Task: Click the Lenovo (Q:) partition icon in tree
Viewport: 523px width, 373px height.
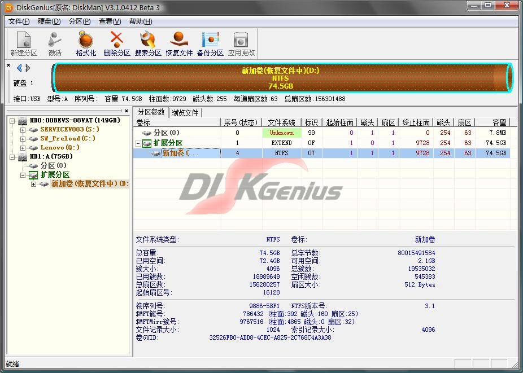Action: (33, 147)
